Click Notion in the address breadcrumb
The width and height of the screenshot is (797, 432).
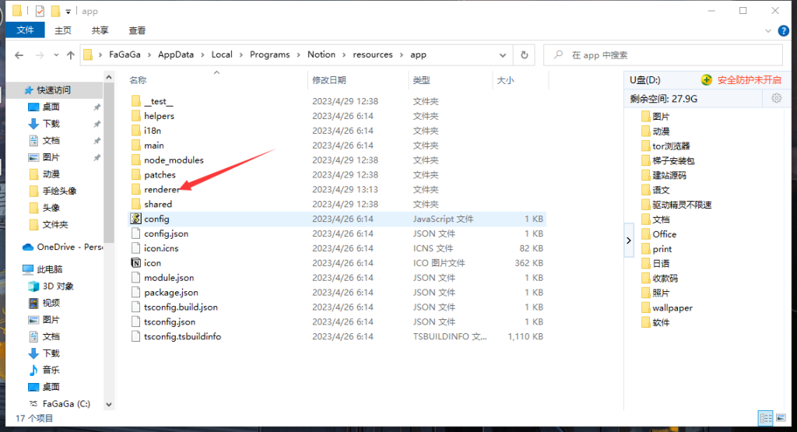(x=321, y=54)
